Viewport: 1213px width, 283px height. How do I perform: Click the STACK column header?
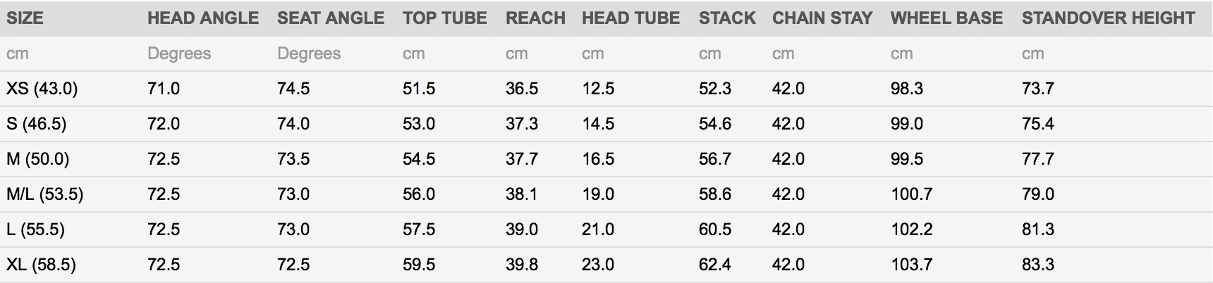coord(727,18)
